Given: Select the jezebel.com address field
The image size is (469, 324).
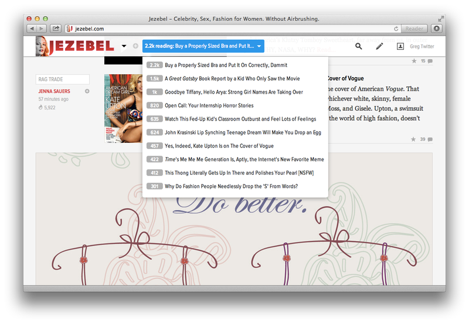Looking at the screenshot, I should pyautogui.click(x=232, y=29).
